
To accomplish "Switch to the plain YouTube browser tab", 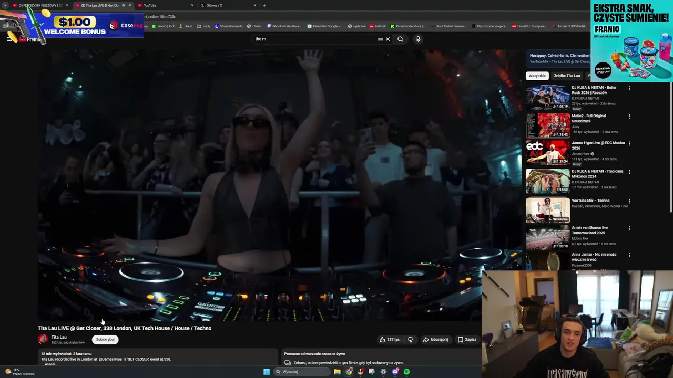I will coord(166,5).
